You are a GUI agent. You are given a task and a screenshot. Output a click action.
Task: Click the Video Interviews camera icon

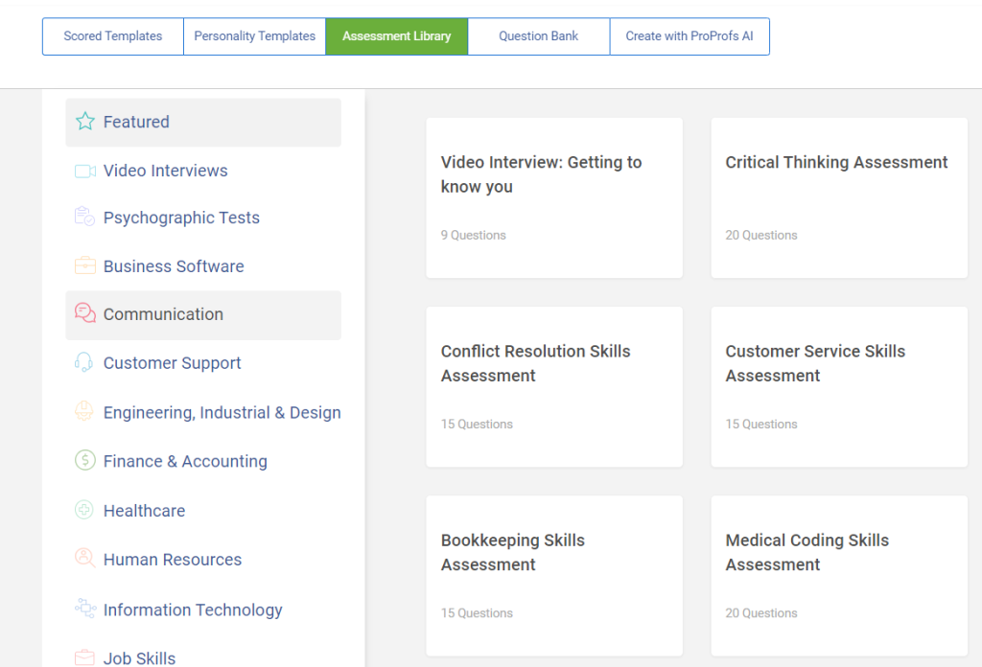85,171
